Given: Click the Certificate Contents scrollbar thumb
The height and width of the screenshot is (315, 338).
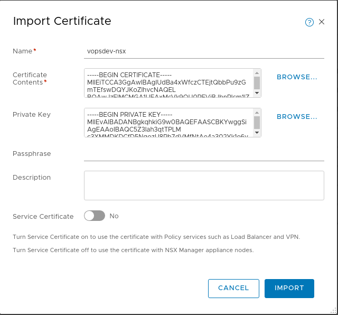Looking at the screenshot, I should click(257, 82).
